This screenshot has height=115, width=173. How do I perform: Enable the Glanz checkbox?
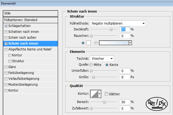tap(6, 67)
